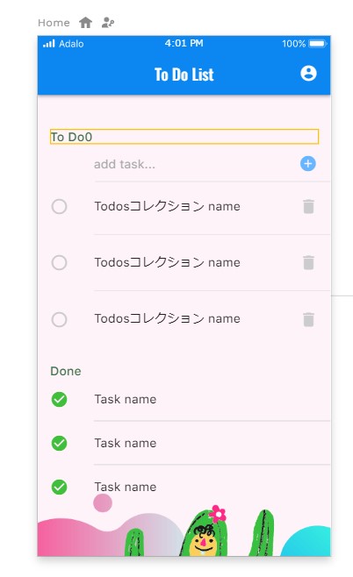The image size is (353, 577).
Task: Click the add task input field
Action: pos(191,164)
